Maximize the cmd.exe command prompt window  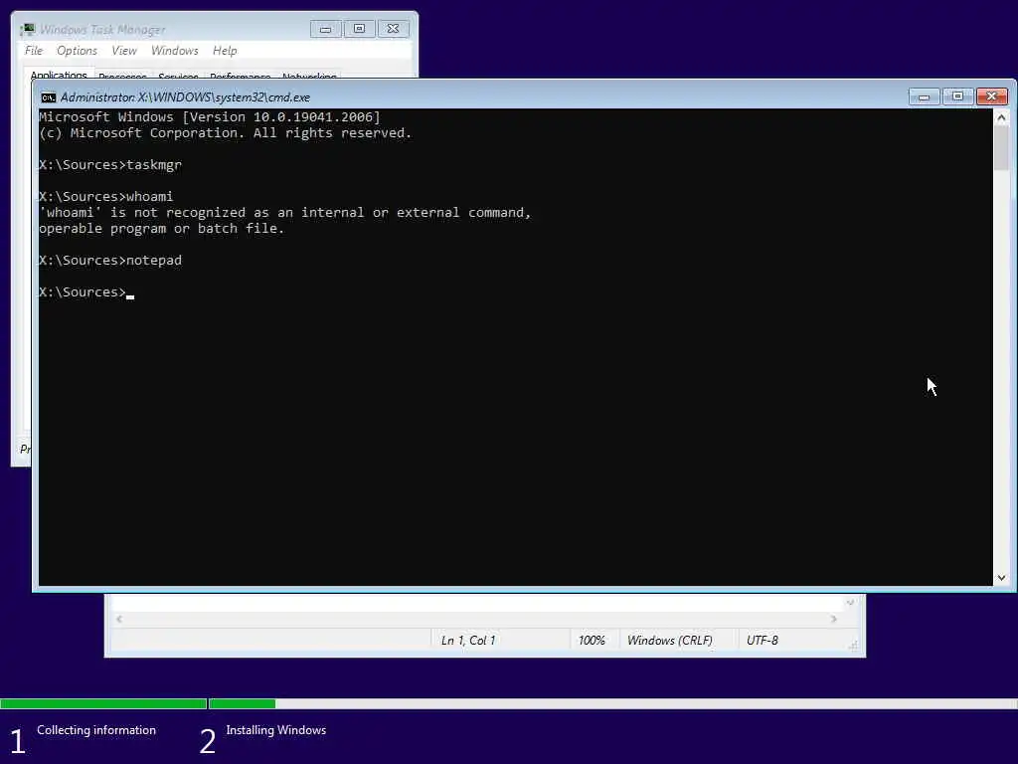tap(957, 96)
